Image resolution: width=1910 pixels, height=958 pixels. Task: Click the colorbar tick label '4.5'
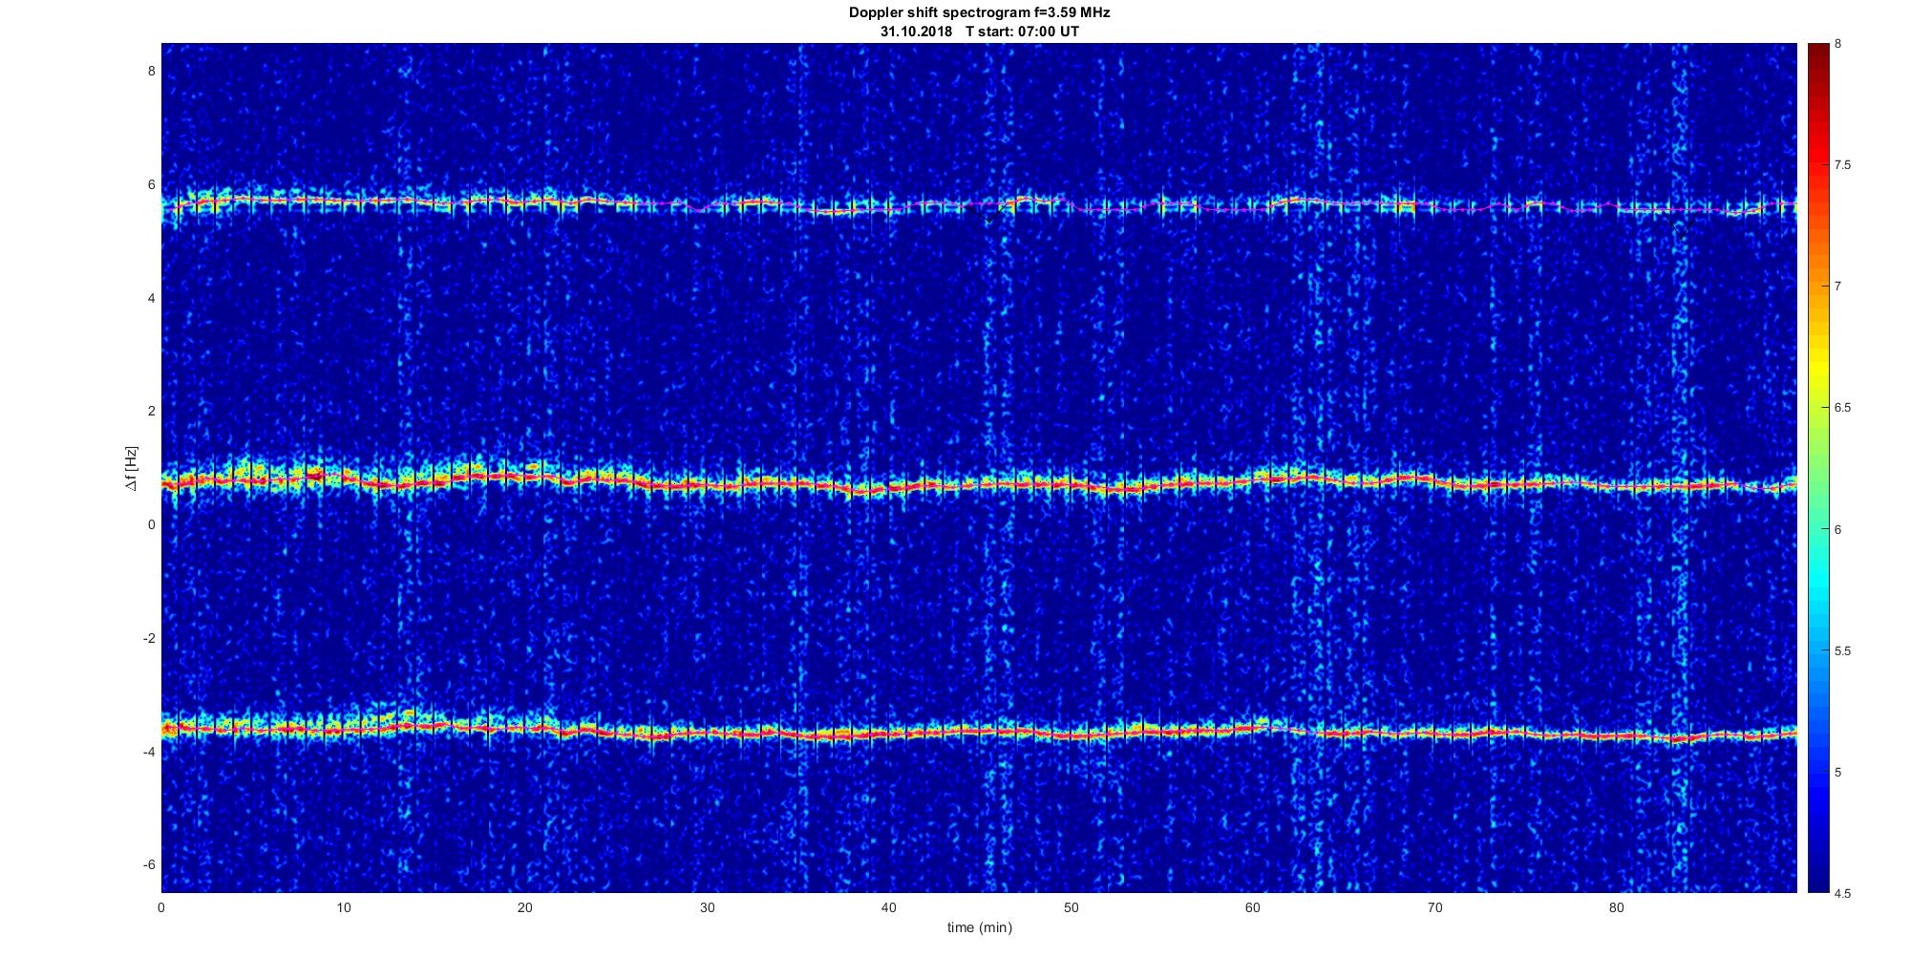(1842, 894)
